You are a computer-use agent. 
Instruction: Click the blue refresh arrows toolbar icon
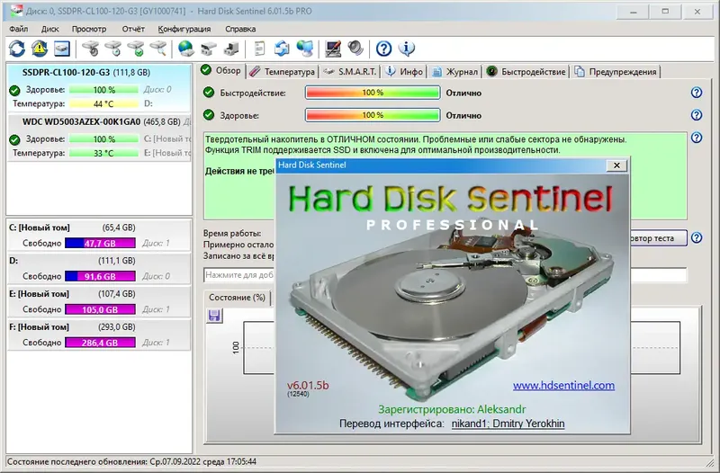(x=17, y=49)
